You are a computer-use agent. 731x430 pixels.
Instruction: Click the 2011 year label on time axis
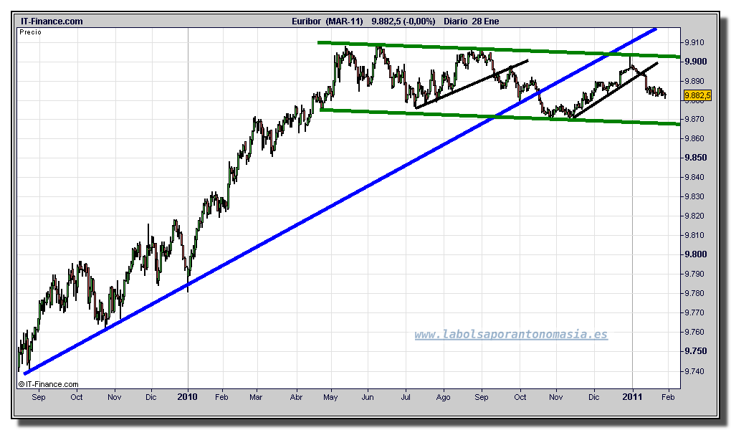(632, 397)
